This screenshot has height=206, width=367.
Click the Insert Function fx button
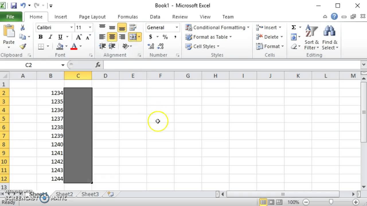(98, 65)
